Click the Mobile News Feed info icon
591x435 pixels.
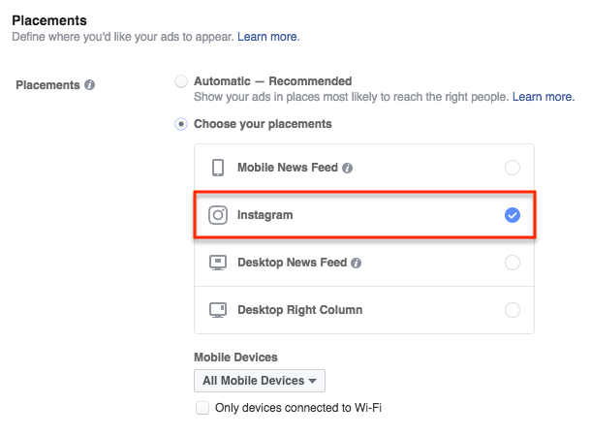coord(347,168)
